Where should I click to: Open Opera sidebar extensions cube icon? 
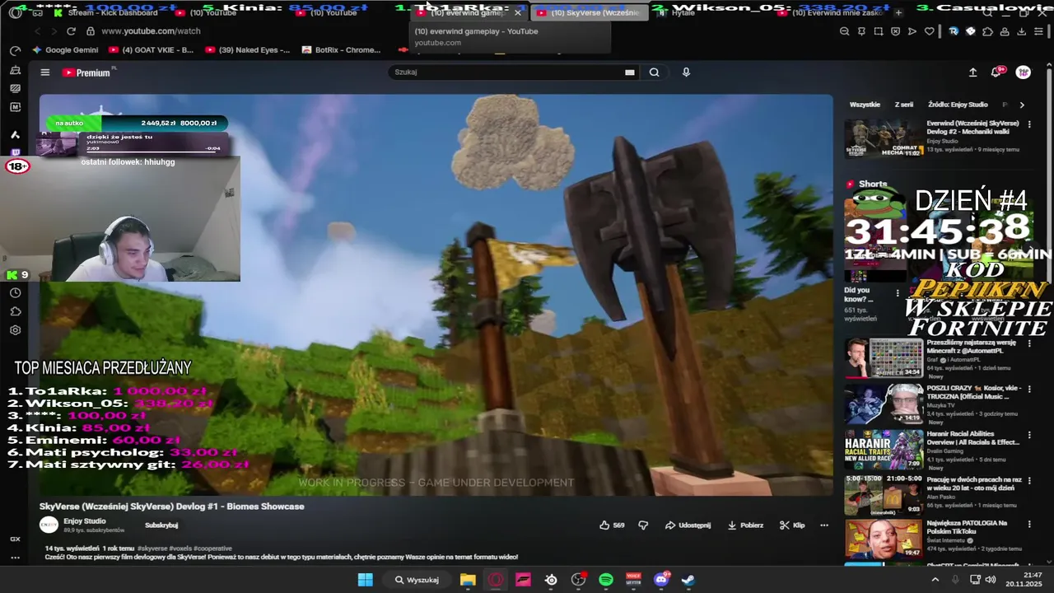pos(15,311)
